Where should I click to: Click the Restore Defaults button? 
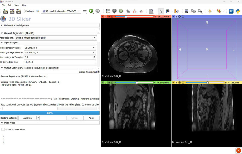[9, 118]
